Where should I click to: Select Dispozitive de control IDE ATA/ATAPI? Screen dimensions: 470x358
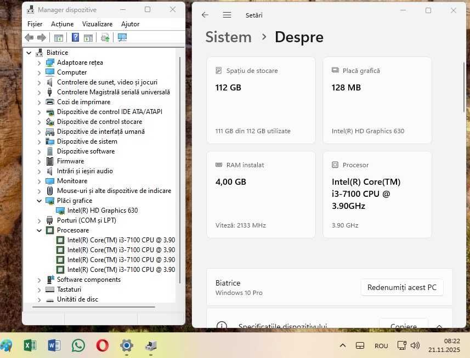(109, 112)
